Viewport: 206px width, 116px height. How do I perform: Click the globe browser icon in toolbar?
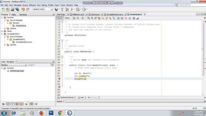tap(56, 9)
